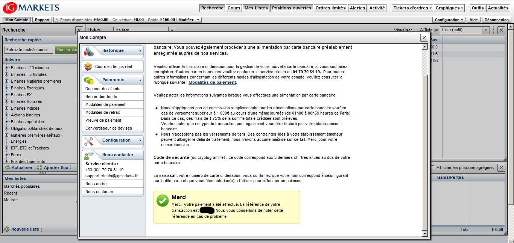The width and height of the screenshot is (514, 243).
Task: Click the Cours en temps réel box icon
Action: click(88, 66)
